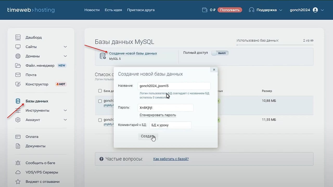Open Новости in top navigation

click(92, 10)
